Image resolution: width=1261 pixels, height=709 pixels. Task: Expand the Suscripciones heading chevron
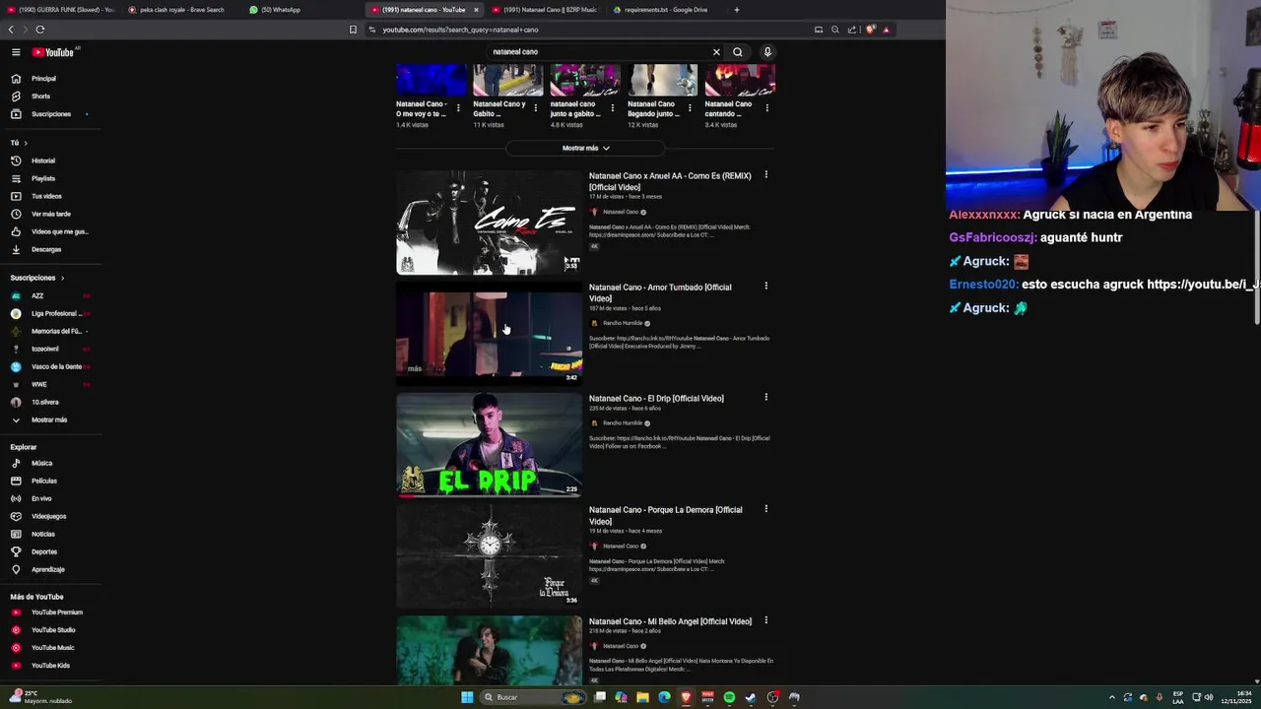(62, 278)
